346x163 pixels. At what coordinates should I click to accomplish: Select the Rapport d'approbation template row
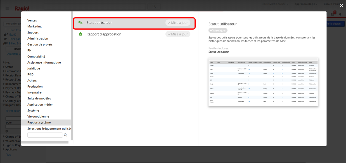point(134,34)
